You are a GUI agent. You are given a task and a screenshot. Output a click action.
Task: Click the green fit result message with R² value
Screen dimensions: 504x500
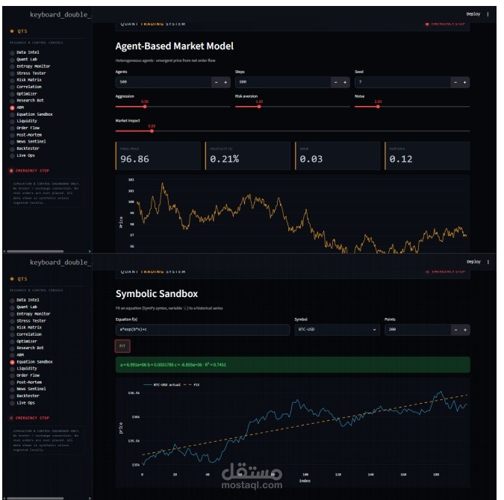pyautogui.click(x=293, y=365)
